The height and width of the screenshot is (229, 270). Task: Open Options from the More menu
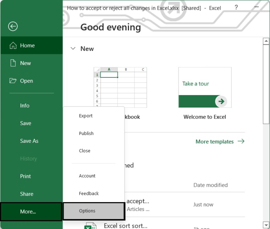pos(94,211)
